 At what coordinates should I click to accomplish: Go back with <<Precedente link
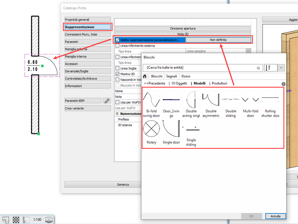(x=154, y=83)
